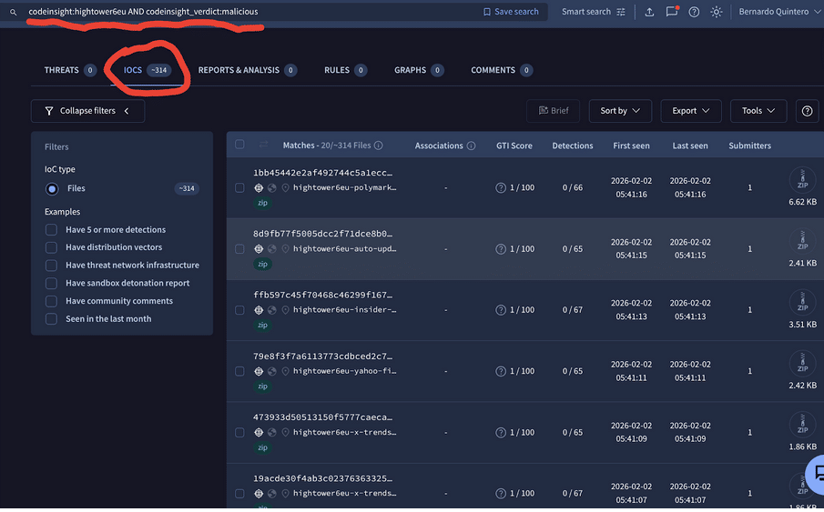Click the upload file icon in header
Image resolution: width=824 pixels, height=512 pixels.
pos(649,12)
